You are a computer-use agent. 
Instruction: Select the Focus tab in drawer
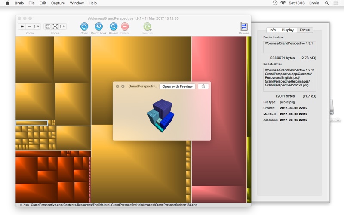[304, 30]
